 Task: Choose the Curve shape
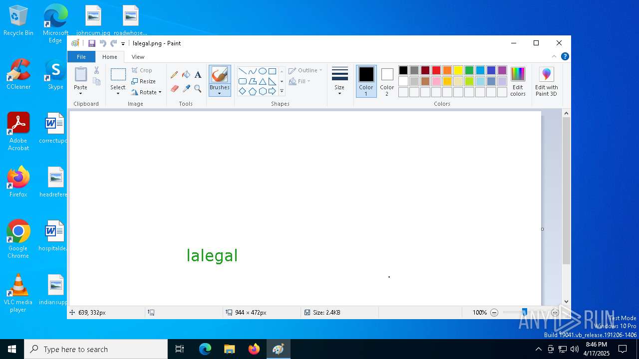pyautogui.click(x=252, y=71)
